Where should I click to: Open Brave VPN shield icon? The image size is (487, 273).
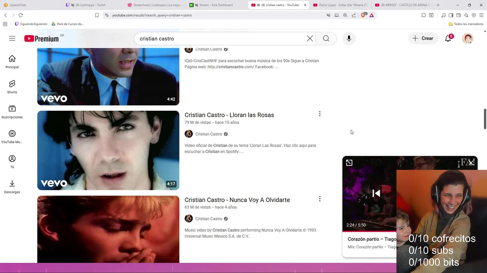tap(474, 15)
